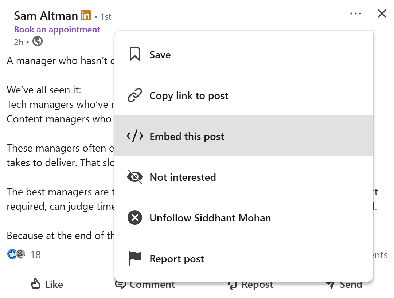
Task: Select Report post from menu
Action: tap(177, 259)
